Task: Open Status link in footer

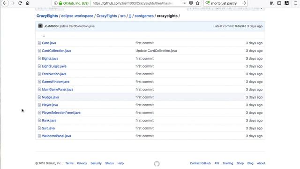Action: click(109, 163)
